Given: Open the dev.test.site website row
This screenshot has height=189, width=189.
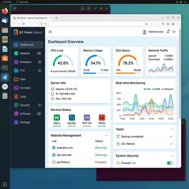Looking at the screenshot, I should pyautogui.click(x=79, y=155).
